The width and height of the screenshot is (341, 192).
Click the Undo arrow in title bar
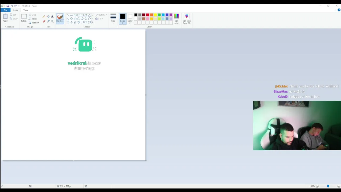click(x=12, y=6)
